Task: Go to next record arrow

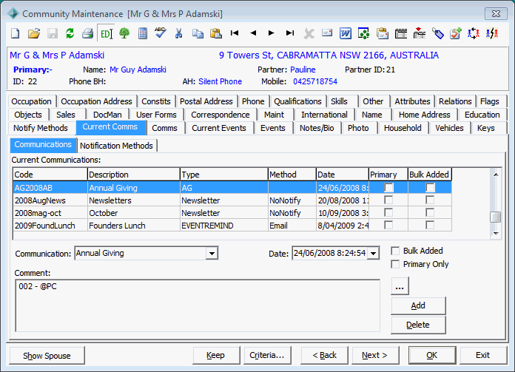Action: [x=272, y=33]
